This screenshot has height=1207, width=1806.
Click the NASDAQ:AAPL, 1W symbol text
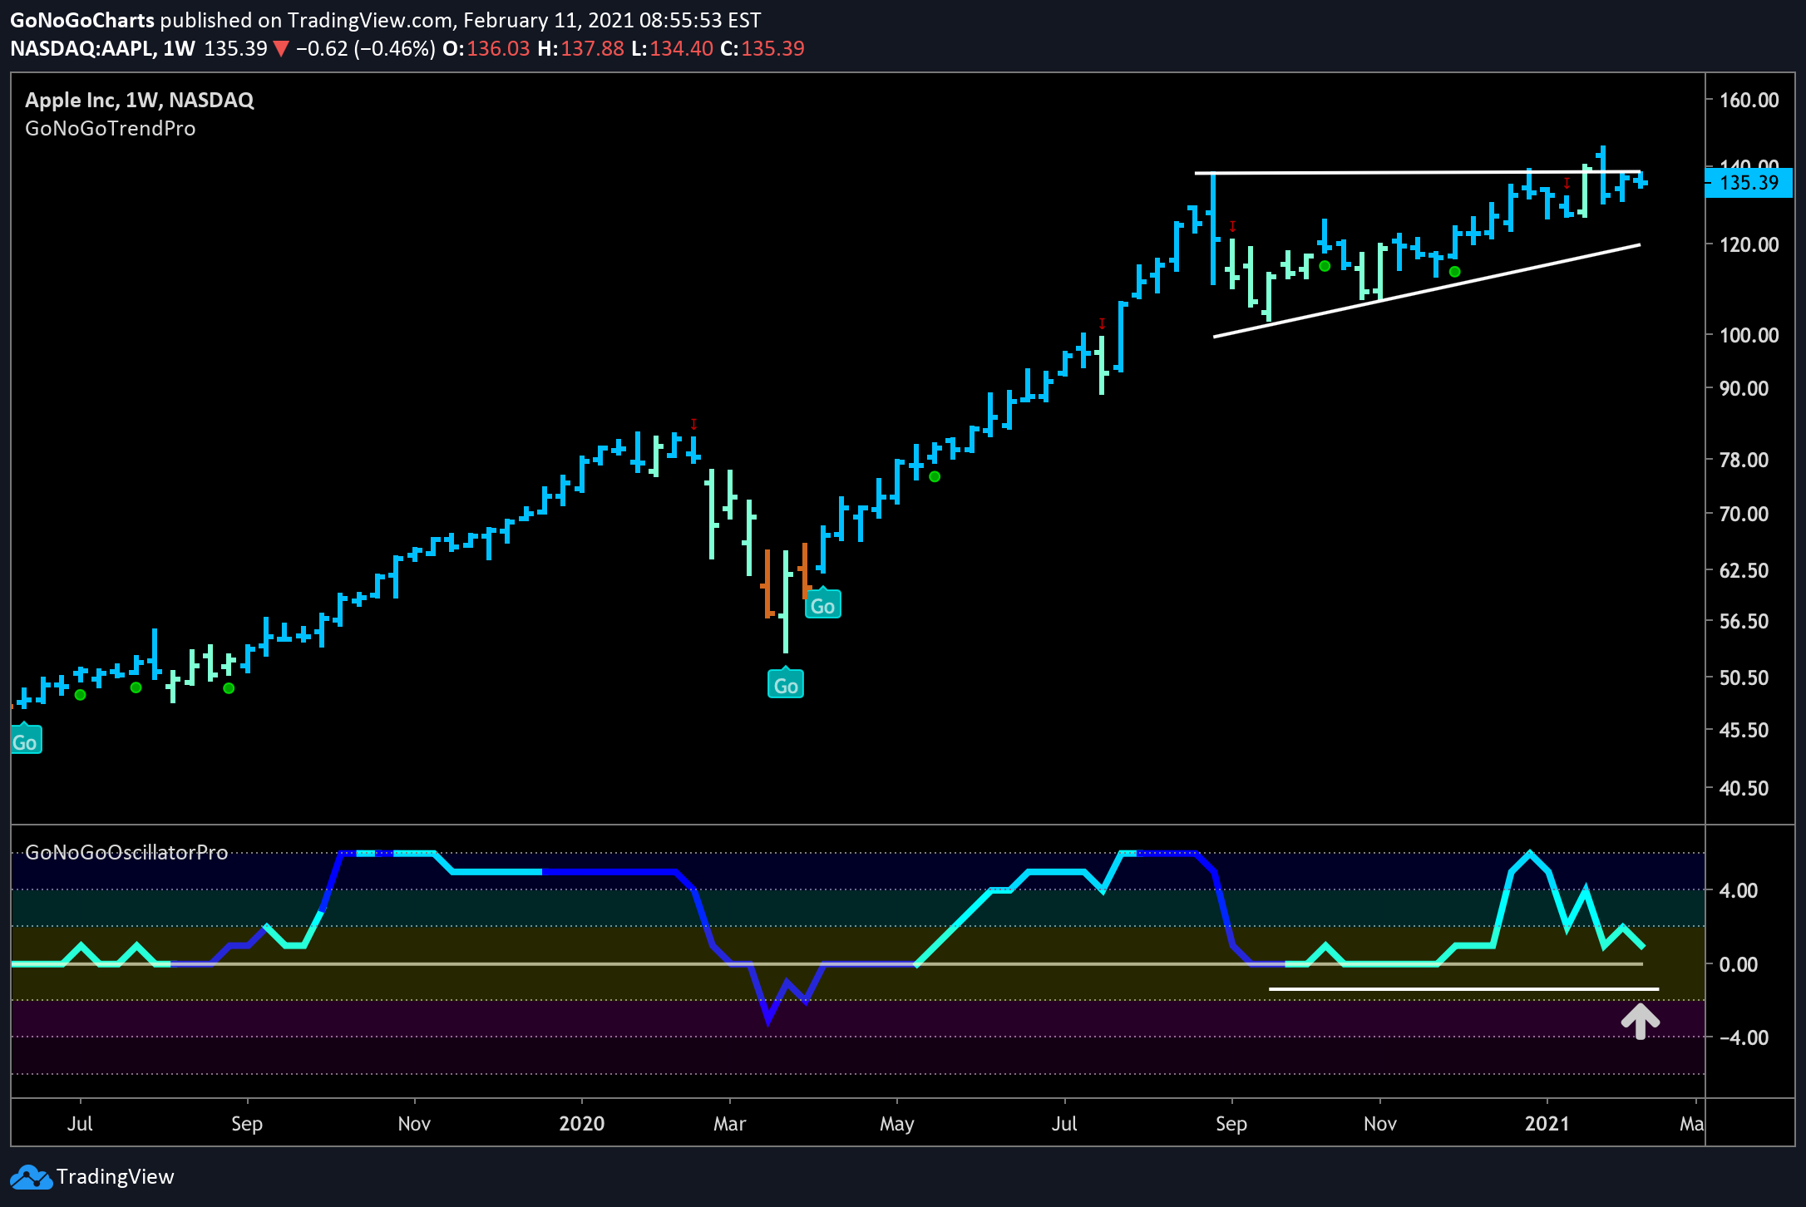pos(102,49)
